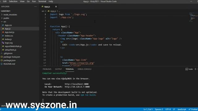The height and width of the screenshot is (111, 198).
Task: Click the Explorer more actions ellipsis
Action: pyautogui.click(x=36, y=6)
